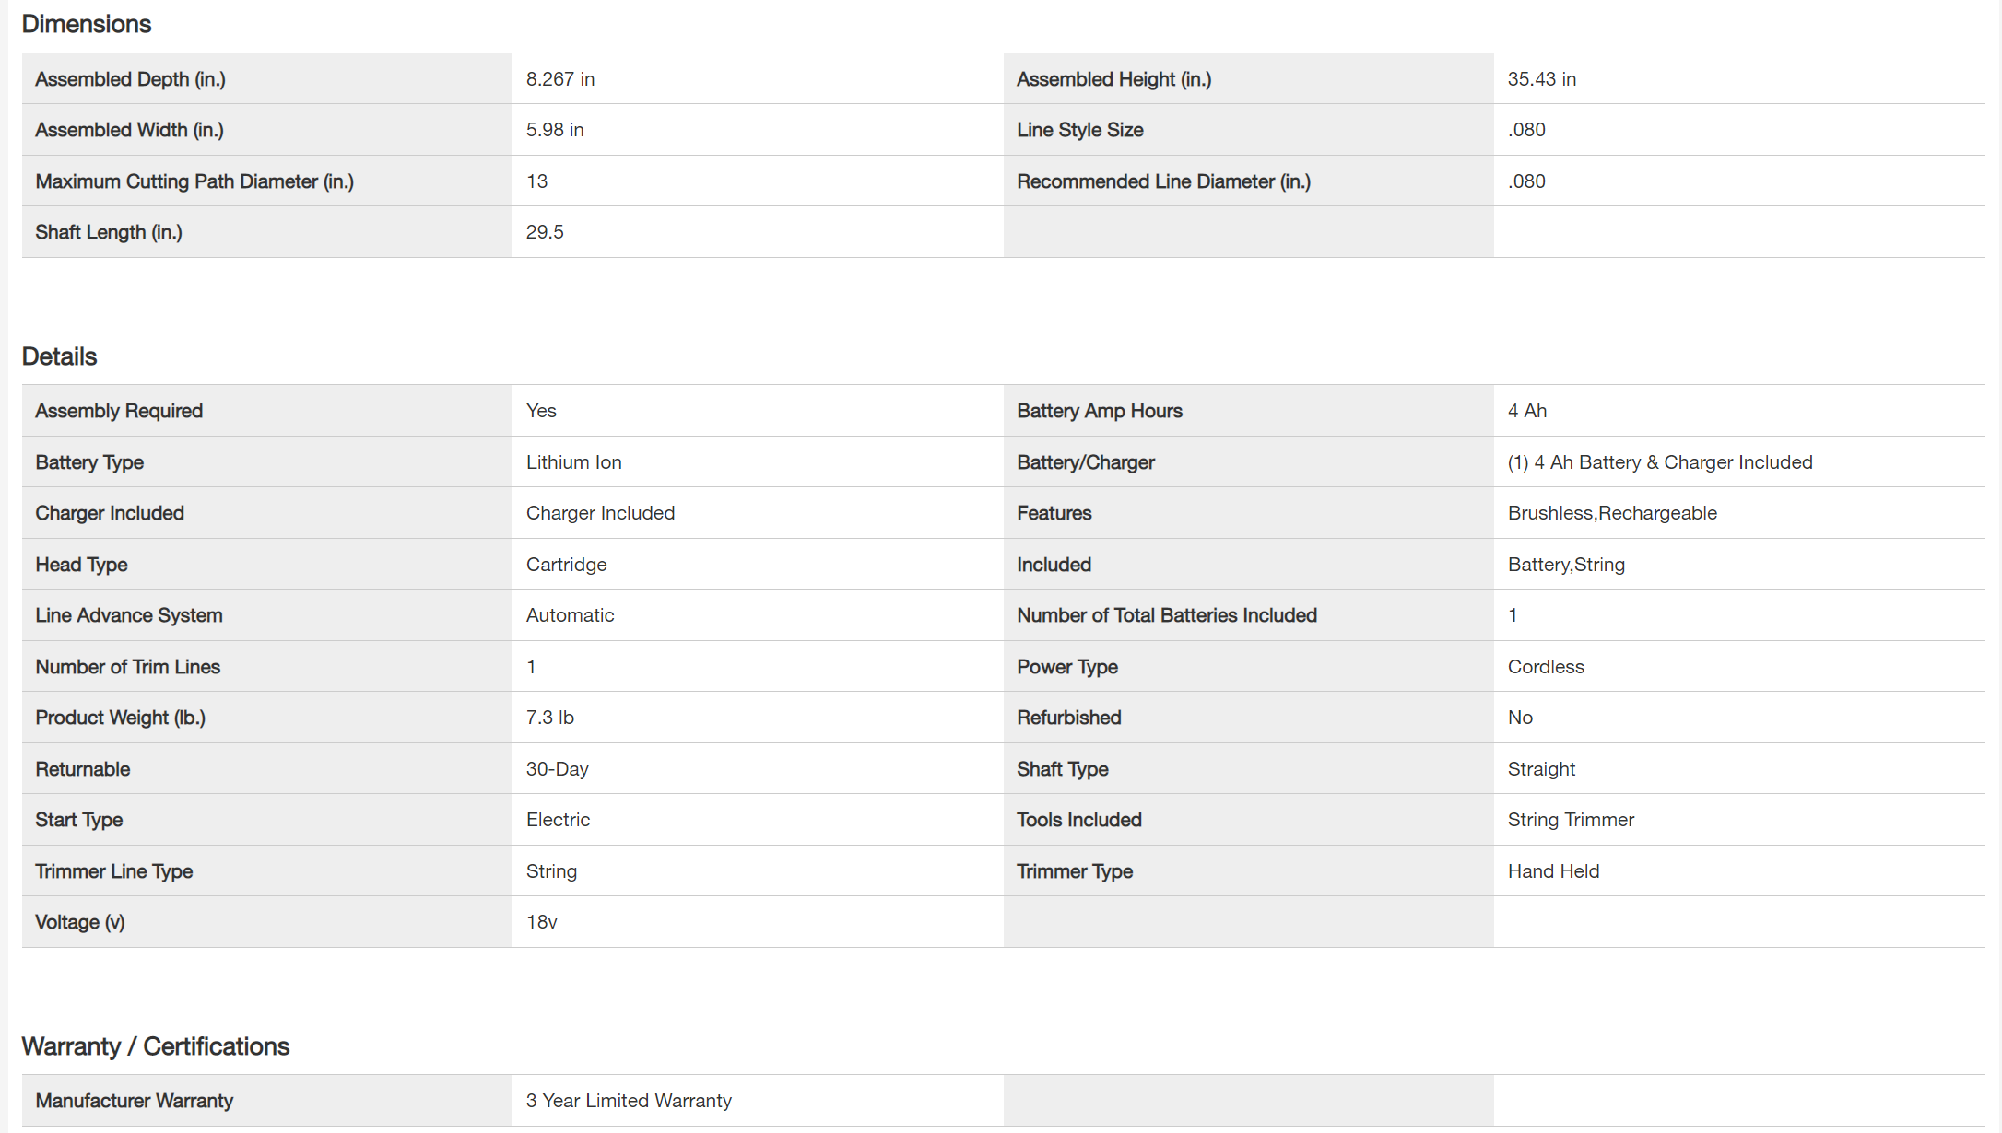This screenshot has height=1133, width=2002.
Task: Click the Warranty / Certifications heading
Action: [x=155, y=1046]
